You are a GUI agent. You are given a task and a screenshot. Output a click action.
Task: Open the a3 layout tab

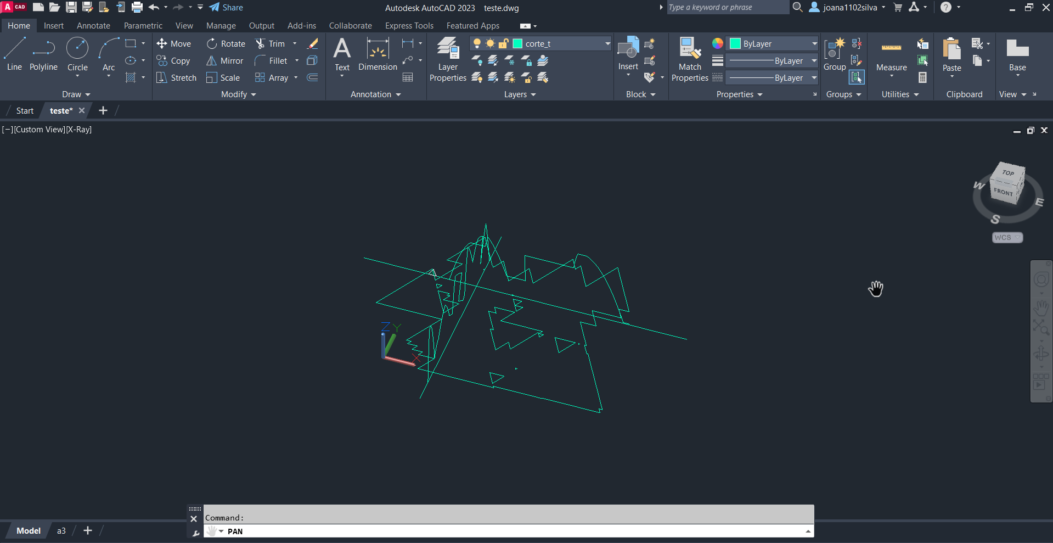coord(61,531)
